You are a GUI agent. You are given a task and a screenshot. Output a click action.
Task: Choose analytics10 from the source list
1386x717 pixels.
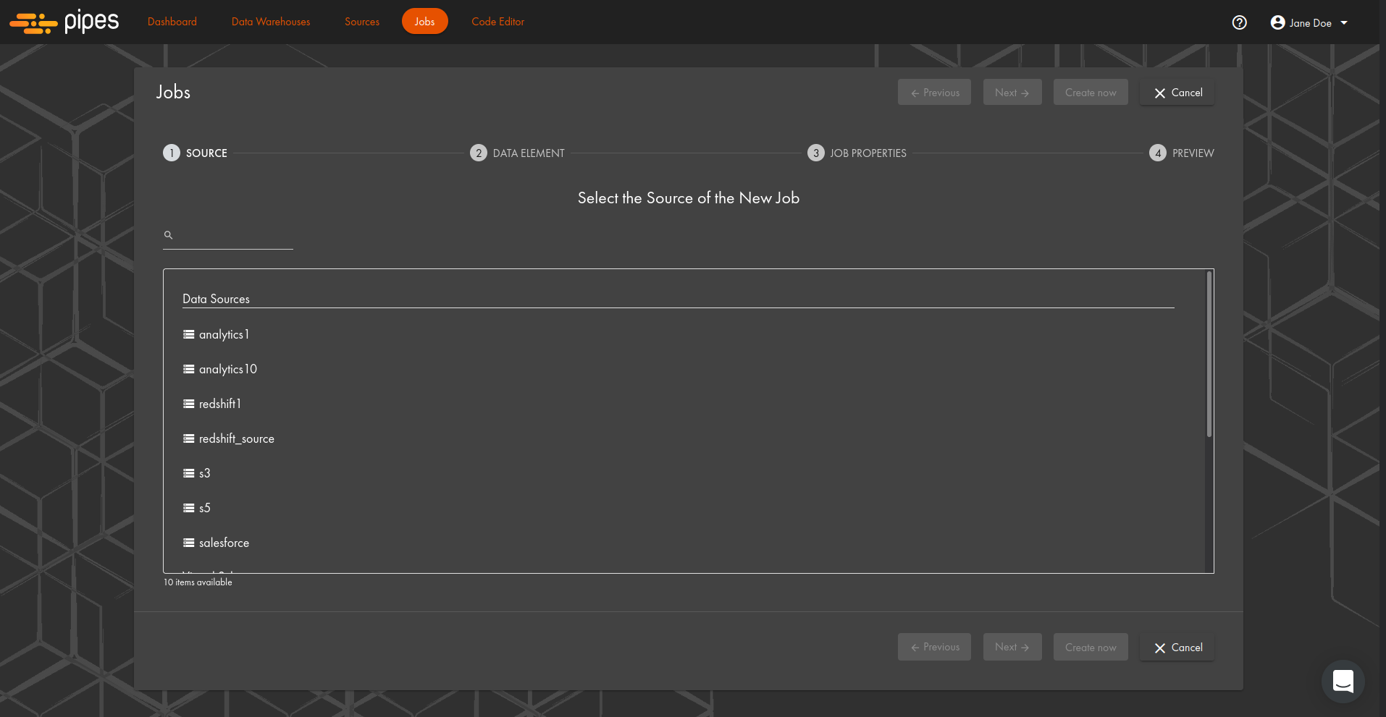pyautogui.click(x=227, y=369)
